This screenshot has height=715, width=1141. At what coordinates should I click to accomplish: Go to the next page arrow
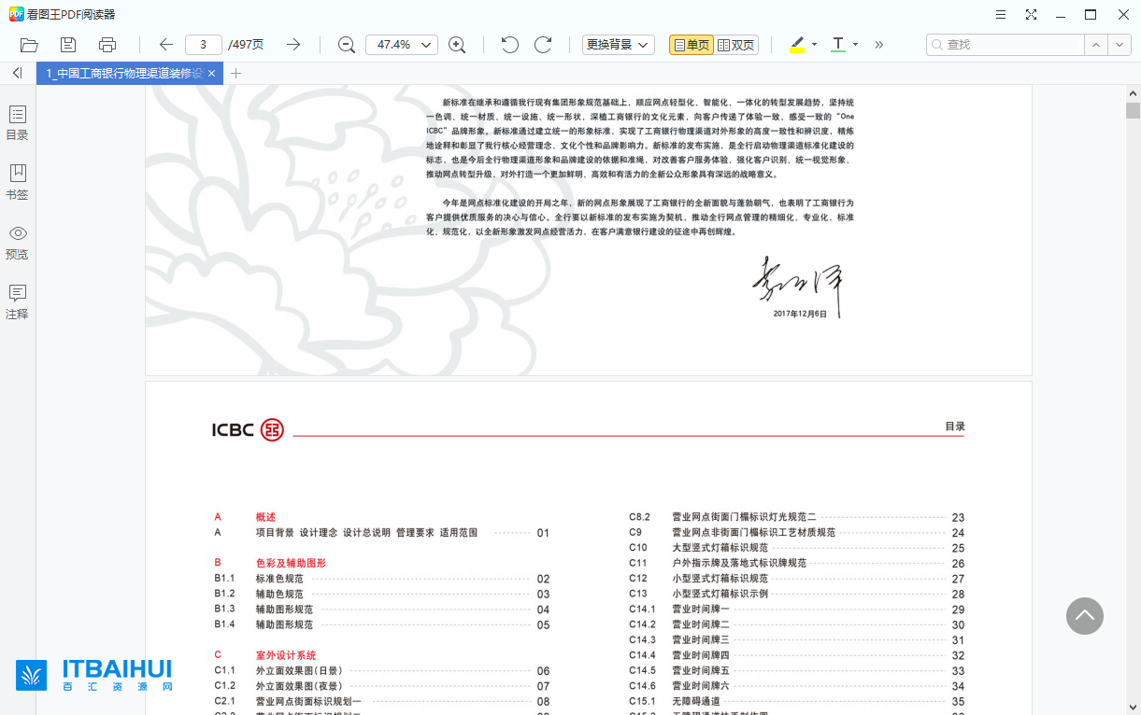[x=293, y=45]
